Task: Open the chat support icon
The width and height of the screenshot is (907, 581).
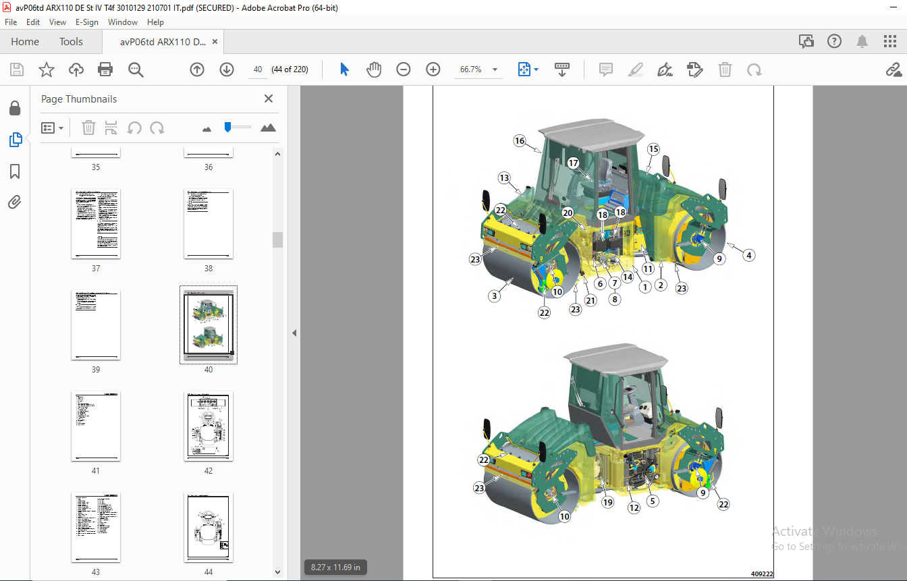Action: pos(806,41)
